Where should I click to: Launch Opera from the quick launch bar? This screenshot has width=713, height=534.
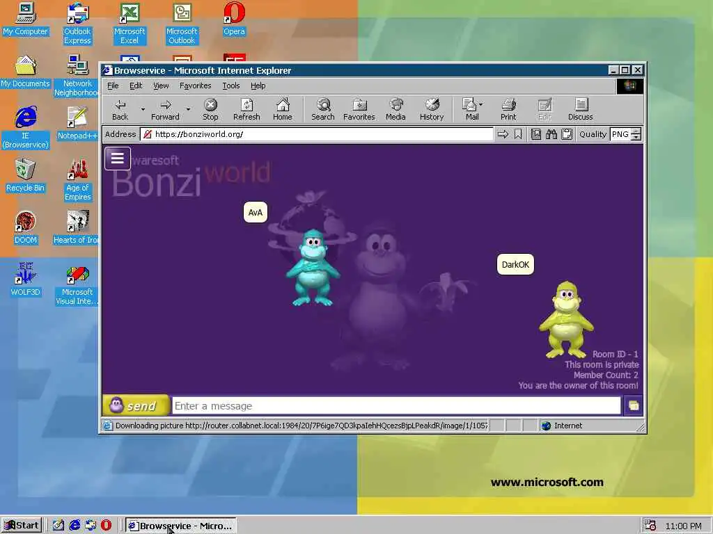coord(106,526)
